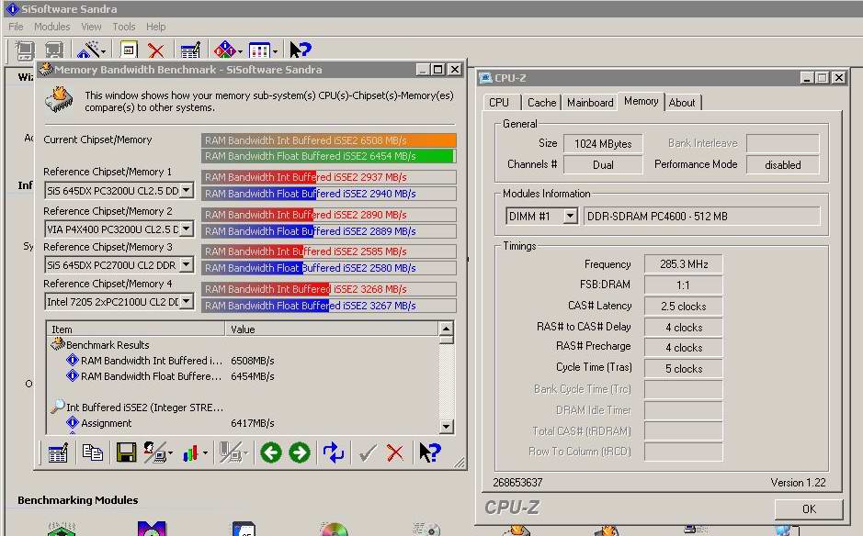Open the module properties window icon in Sandra's toolbar
The image size is (863, 536).
tap(129, 50)
